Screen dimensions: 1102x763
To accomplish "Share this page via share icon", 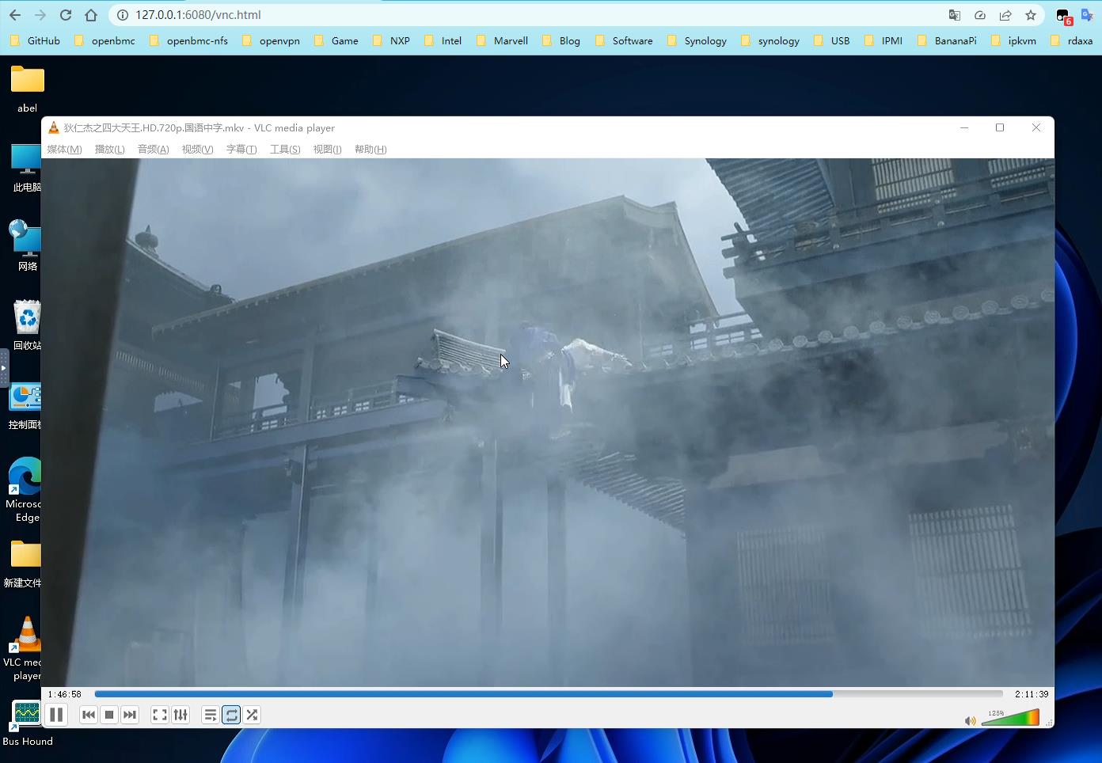I will click(x=1005, y=15).
